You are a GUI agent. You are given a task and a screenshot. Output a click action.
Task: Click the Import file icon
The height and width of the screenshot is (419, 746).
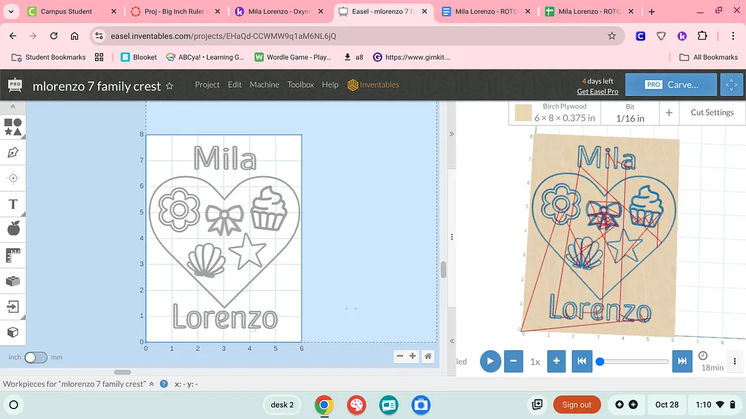coord(13,307)
